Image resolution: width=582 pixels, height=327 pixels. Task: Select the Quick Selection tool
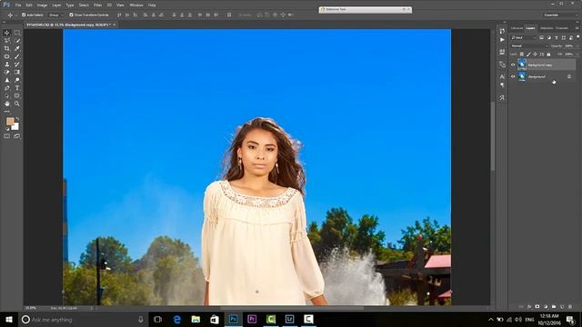click(x=17, y=41)
